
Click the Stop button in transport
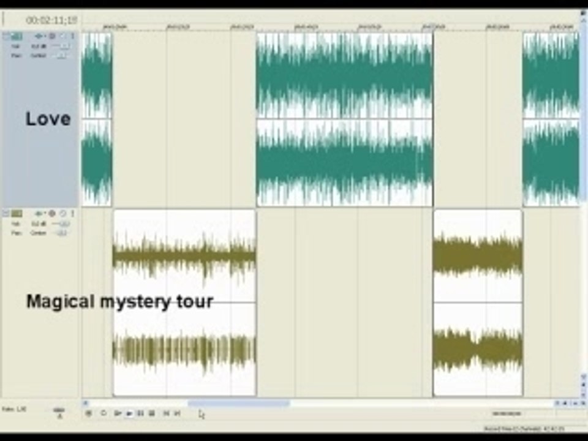coord(151,413)
